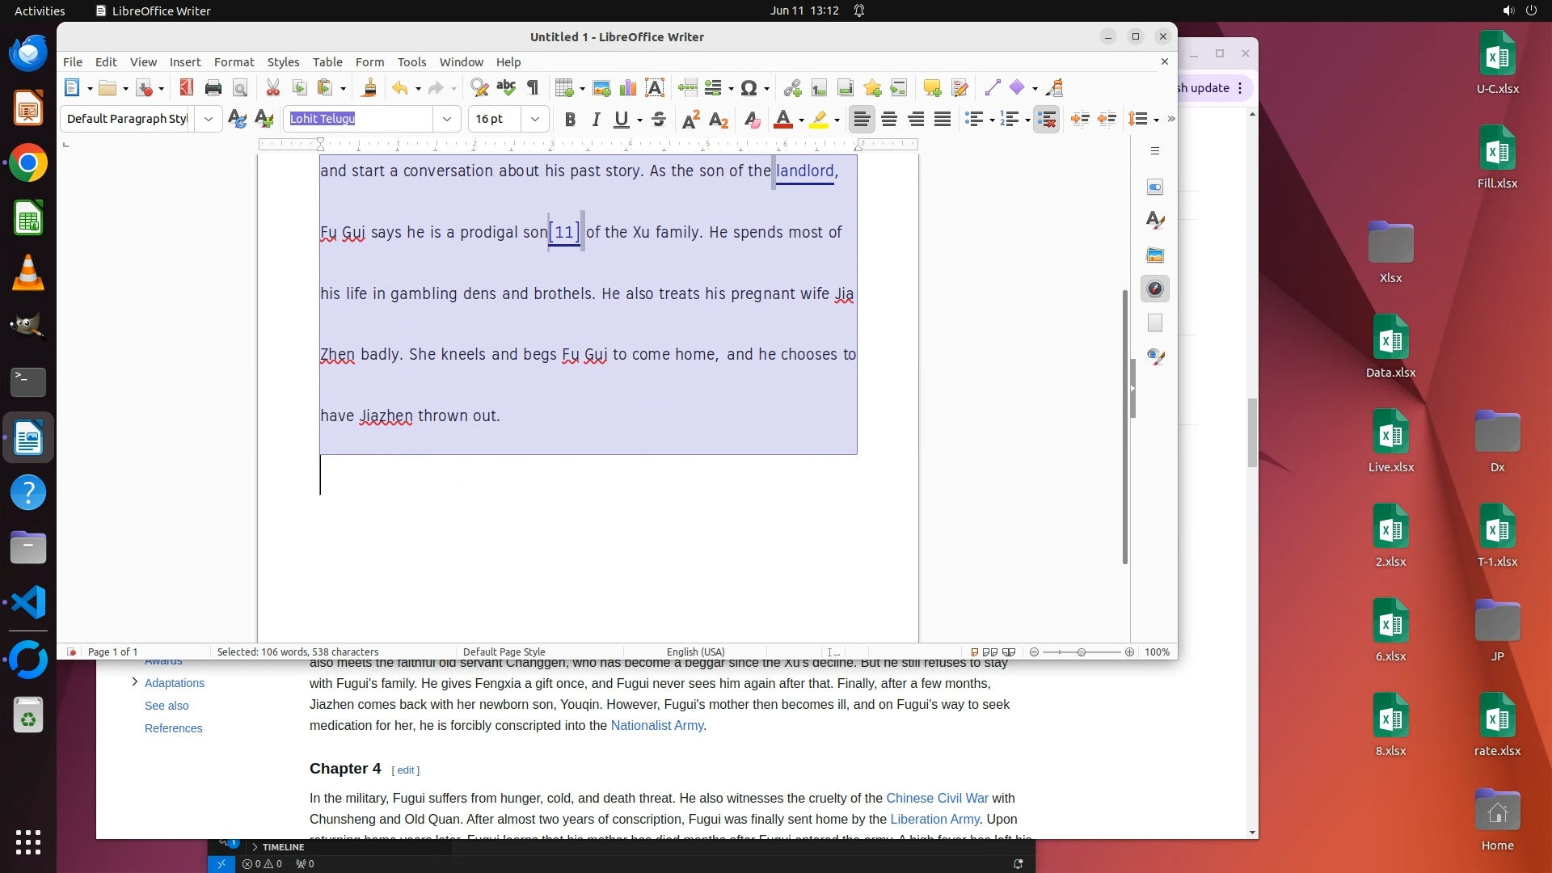Click the Export as PDF icon
The image size is (1552, 873).
pyautogui.click(x=187, y=88)
